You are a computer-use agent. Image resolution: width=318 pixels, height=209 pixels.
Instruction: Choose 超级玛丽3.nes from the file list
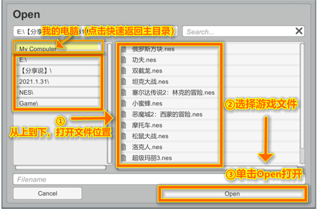[x=151, y=158]
